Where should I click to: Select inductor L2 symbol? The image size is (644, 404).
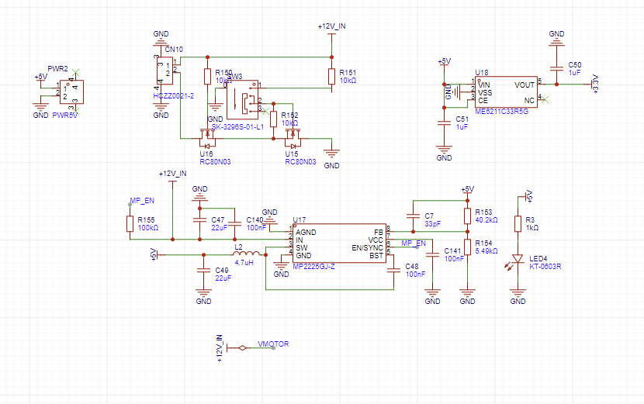pos(246,253)
